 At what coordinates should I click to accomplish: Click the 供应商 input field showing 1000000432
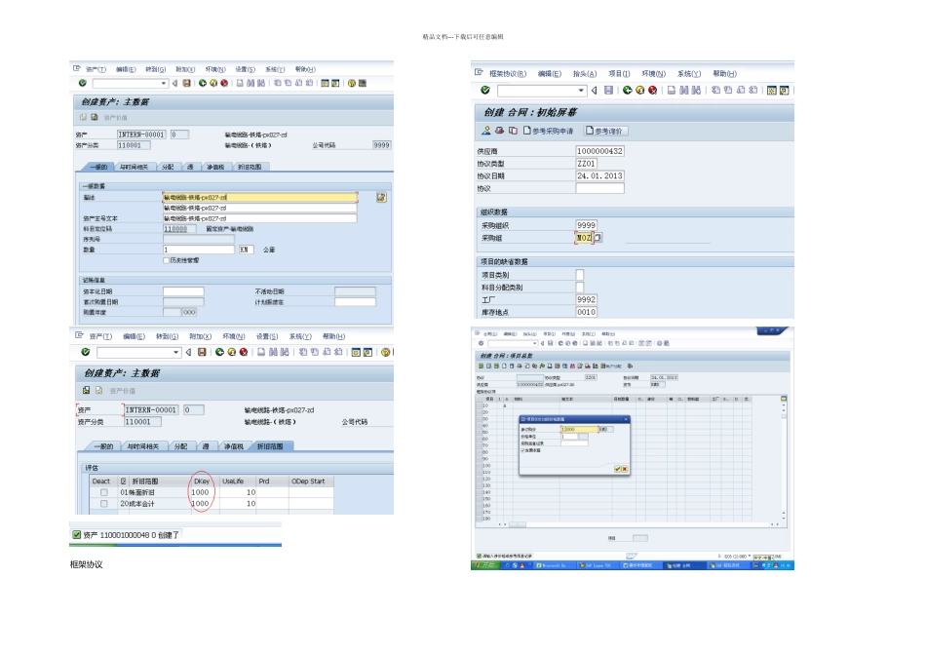tap(599, 151)
